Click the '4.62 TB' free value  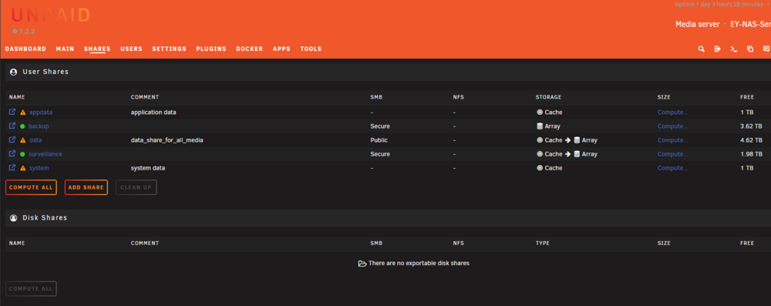[751, 140]
